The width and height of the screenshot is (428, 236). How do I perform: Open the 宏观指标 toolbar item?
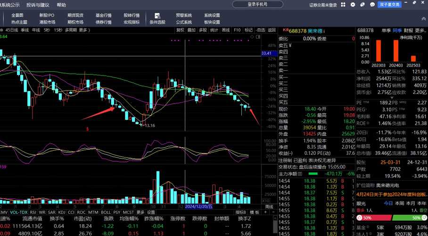[132, 22]
